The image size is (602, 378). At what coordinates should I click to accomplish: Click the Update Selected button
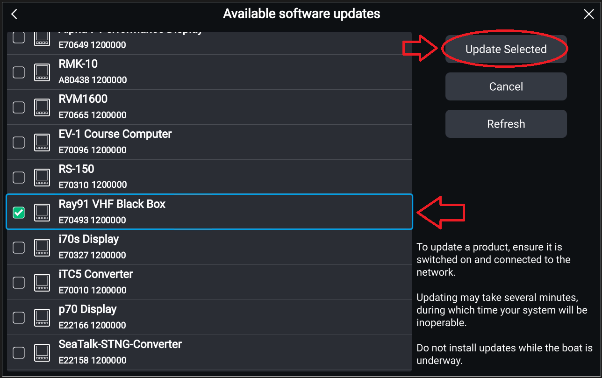click(506, 49)
